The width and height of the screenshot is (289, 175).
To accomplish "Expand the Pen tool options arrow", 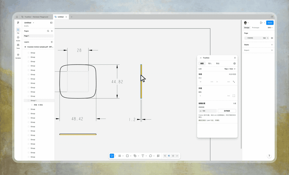I will [138, 156].
